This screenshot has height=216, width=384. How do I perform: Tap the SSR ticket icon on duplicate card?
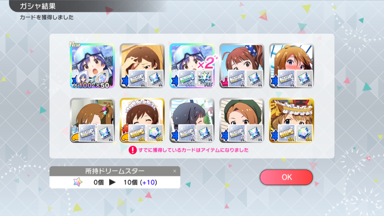pyautogui.click(x=187, y=78)
